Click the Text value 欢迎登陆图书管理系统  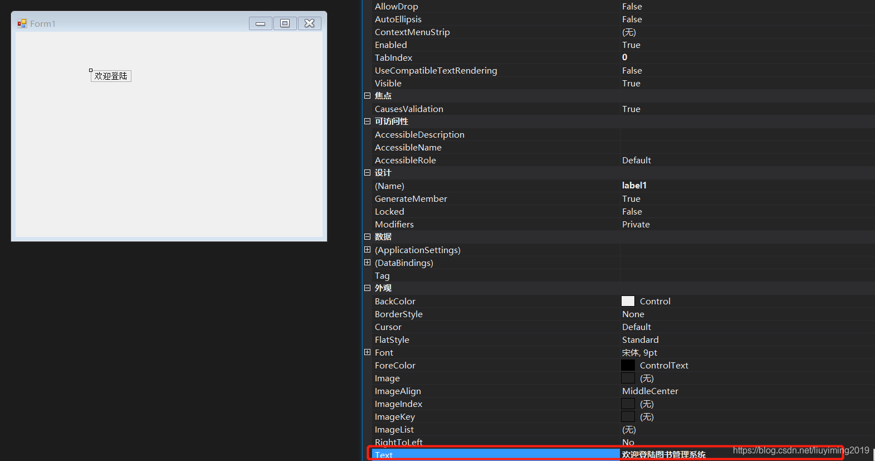664,454
